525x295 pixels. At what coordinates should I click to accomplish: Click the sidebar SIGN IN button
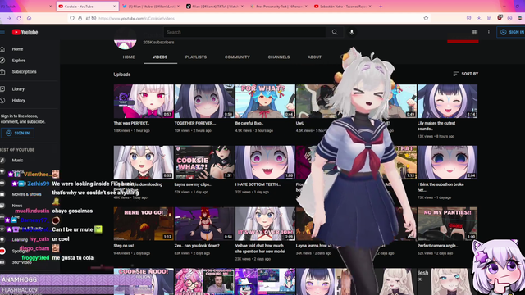17,133
